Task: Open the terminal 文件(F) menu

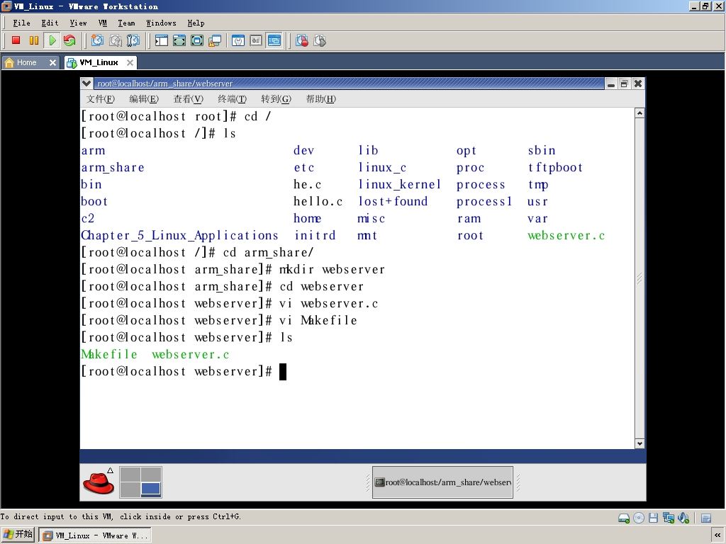Action: tap(101, 98)
